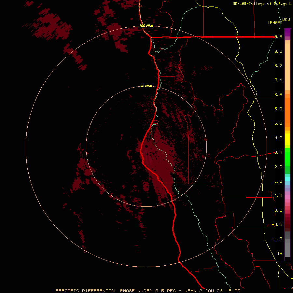Click the 4.2 legend value
This screenshot has height=293, width=293.
(278, 138)
